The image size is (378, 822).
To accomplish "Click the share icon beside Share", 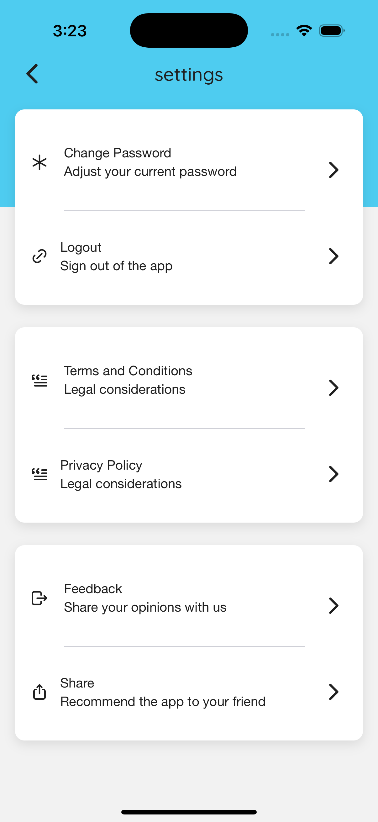I will (39, 692).
